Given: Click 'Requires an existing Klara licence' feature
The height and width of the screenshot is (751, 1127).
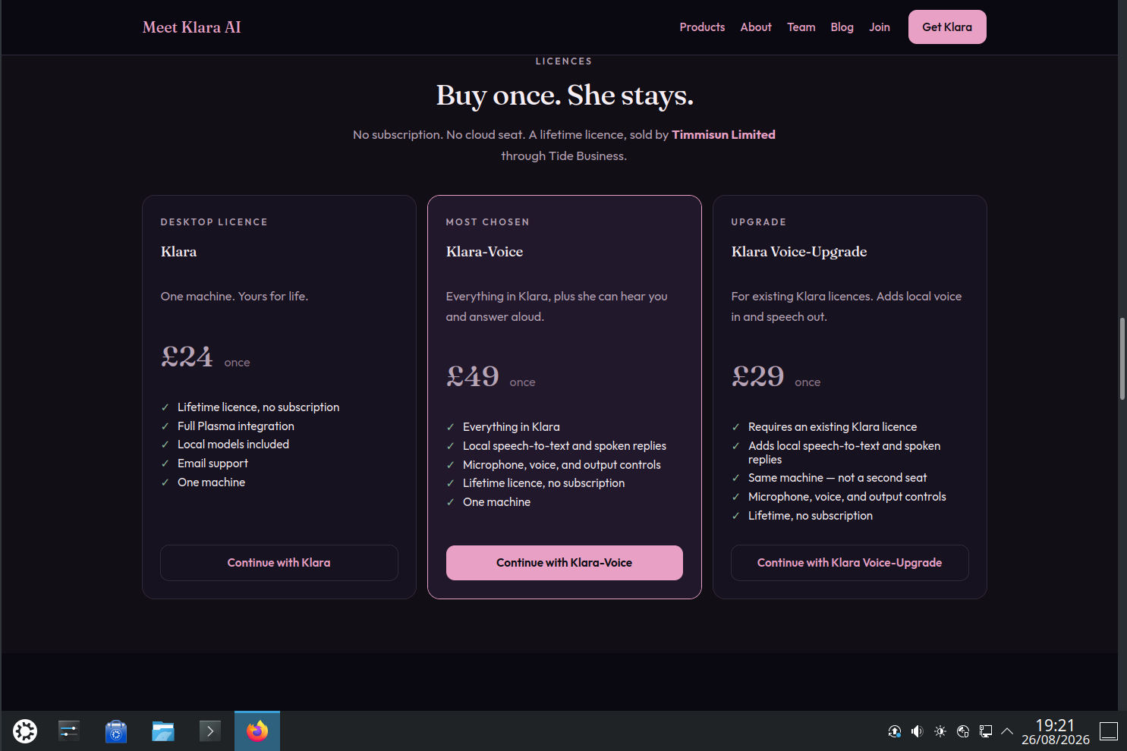Looking at the screenshot, I should 833,427.
